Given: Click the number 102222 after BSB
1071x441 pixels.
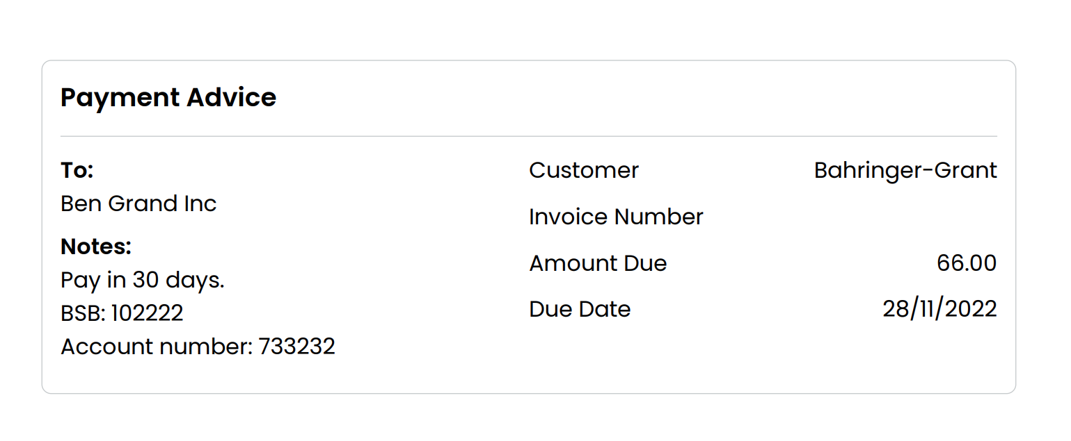Looking at the screenshot, I should [x=147, y=313].
